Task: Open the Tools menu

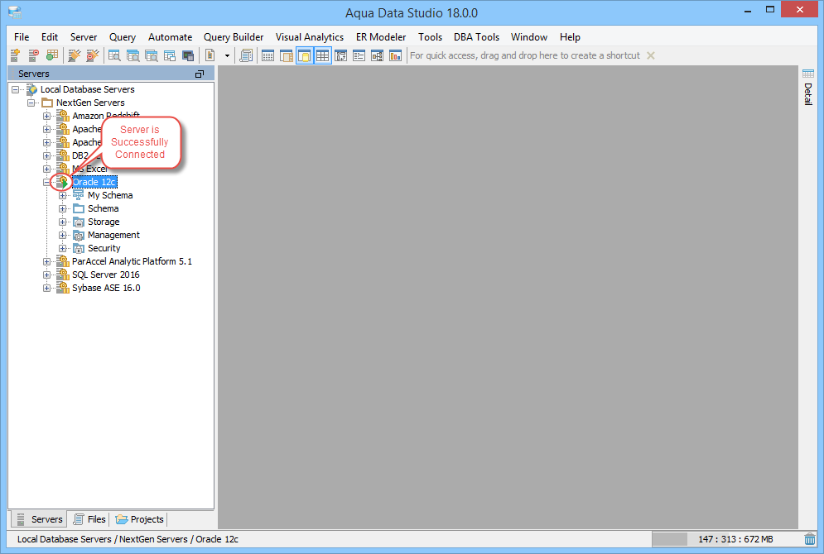Action: point(430,37)
